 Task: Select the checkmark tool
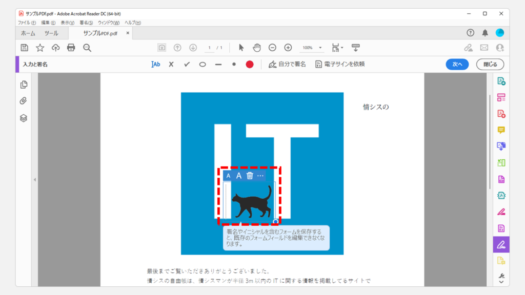pos(187,65)
